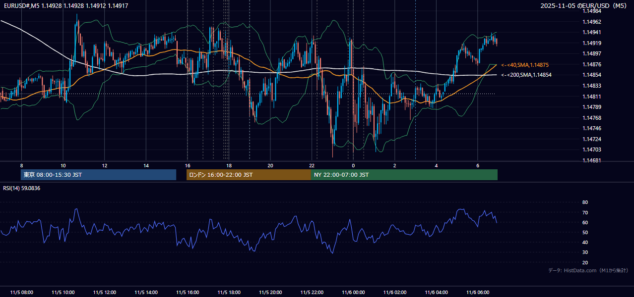Click price level 1.14724 on axis

coord(592,139)
